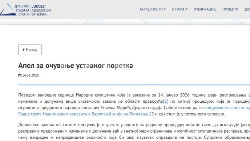Image resolution: width=250 pixels, height=141 pixels.
Task: Open the ПУБЛИКАЦИЈЕ menu item
Action: pyautogui.click(x=205, y=9)
